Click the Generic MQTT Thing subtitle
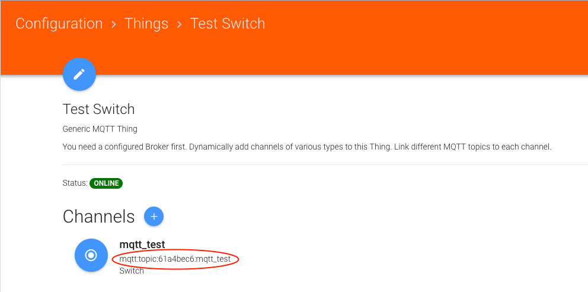This screenshot has width=588, height=292. point(100,129)
